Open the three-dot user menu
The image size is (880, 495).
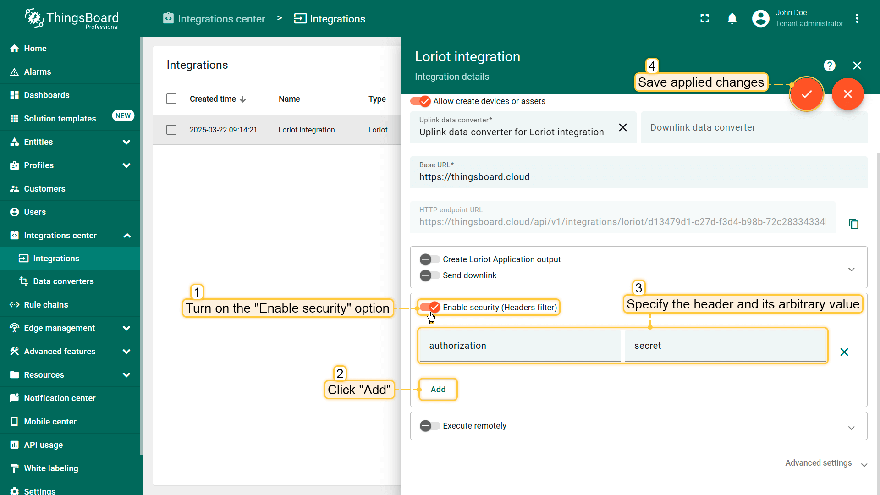857,18
